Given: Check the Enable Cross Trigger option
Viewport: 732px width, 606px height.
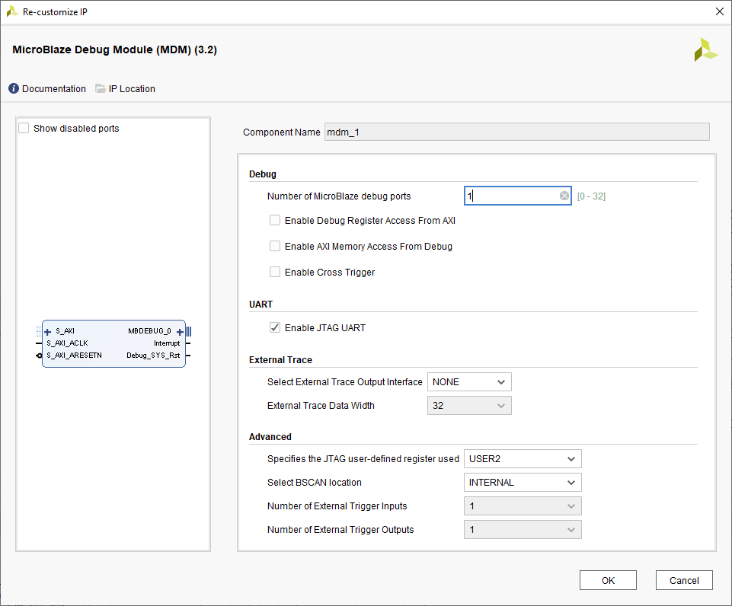Looking at the screenshot, I should click(275, 273).
